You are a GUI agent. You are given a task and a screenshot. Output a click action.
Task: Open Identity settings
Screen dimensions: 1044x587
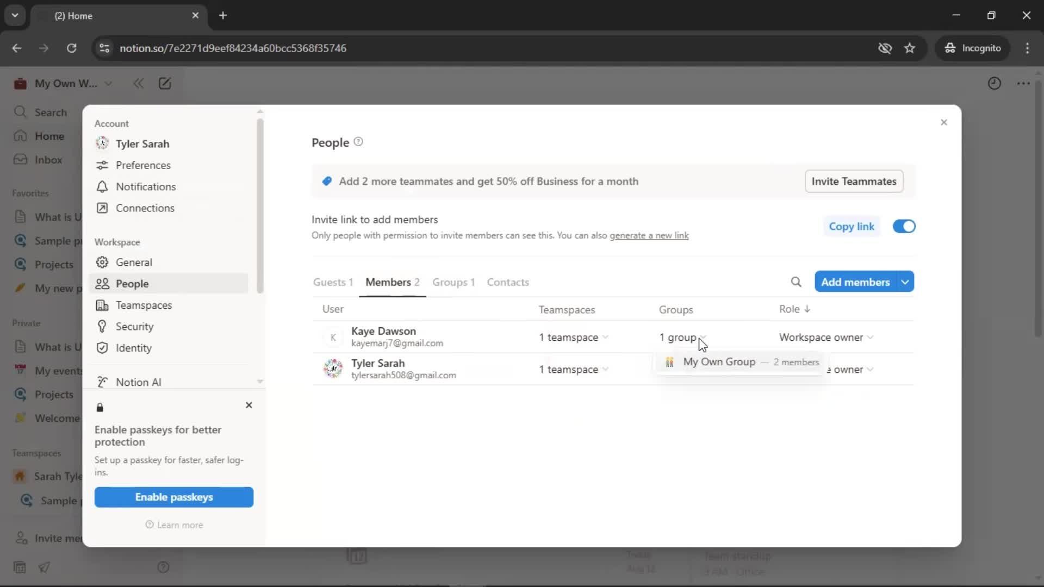point(170,348)
